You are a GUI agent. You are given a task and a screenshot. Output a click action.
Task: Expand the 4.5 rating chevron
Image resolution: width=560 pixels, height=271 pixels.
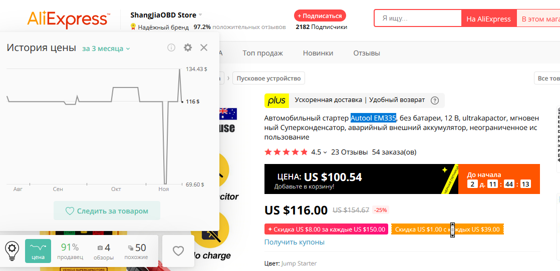325,152
